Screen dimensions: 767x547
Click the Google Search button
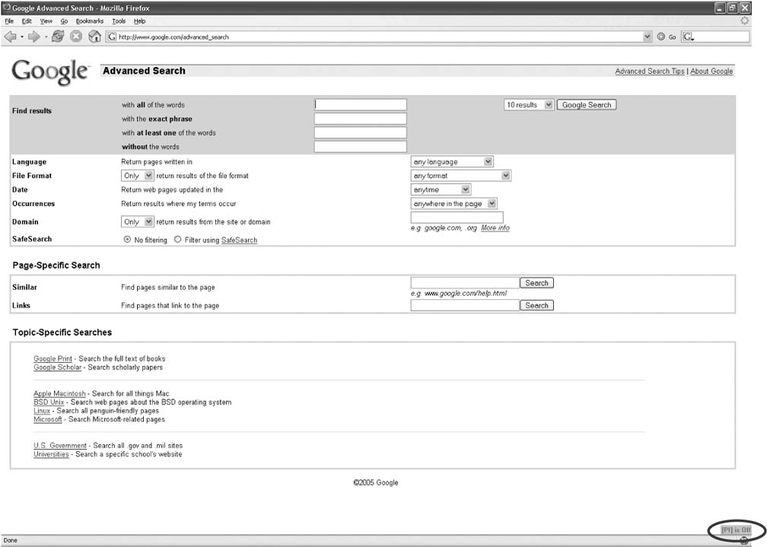point(586,105)
